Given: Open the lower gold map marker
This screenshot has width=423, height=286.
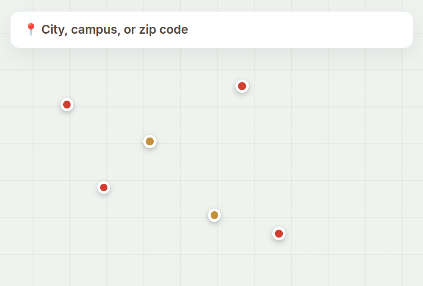Looking at the screenshot, I should pos(214,215).
